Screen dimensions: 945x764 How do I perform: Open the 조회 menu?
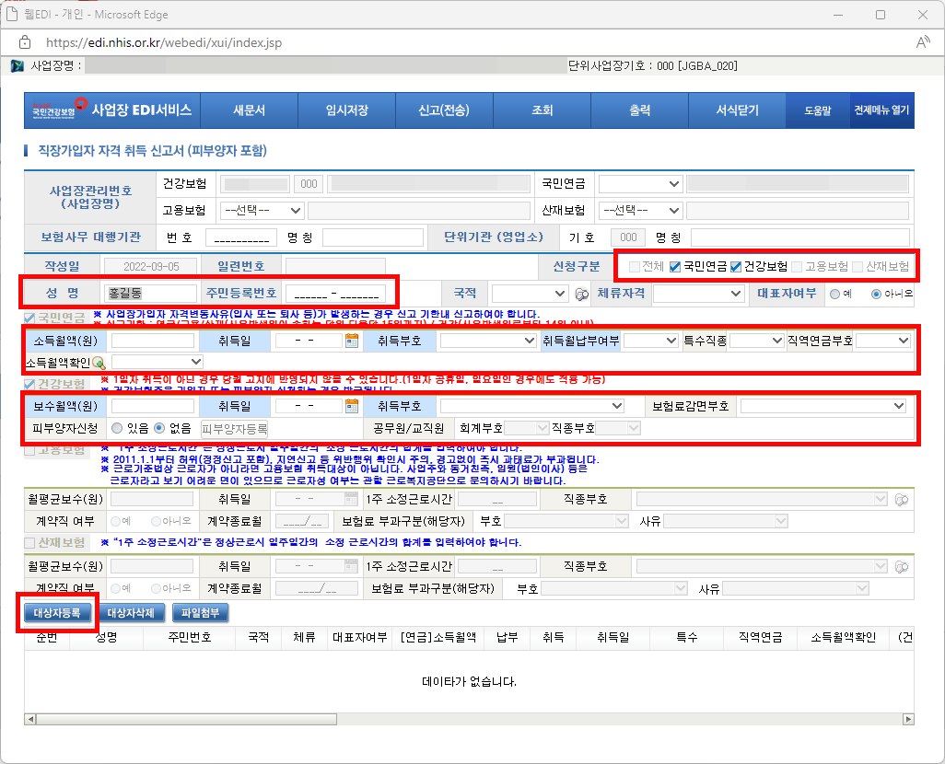tap(542, 110)
